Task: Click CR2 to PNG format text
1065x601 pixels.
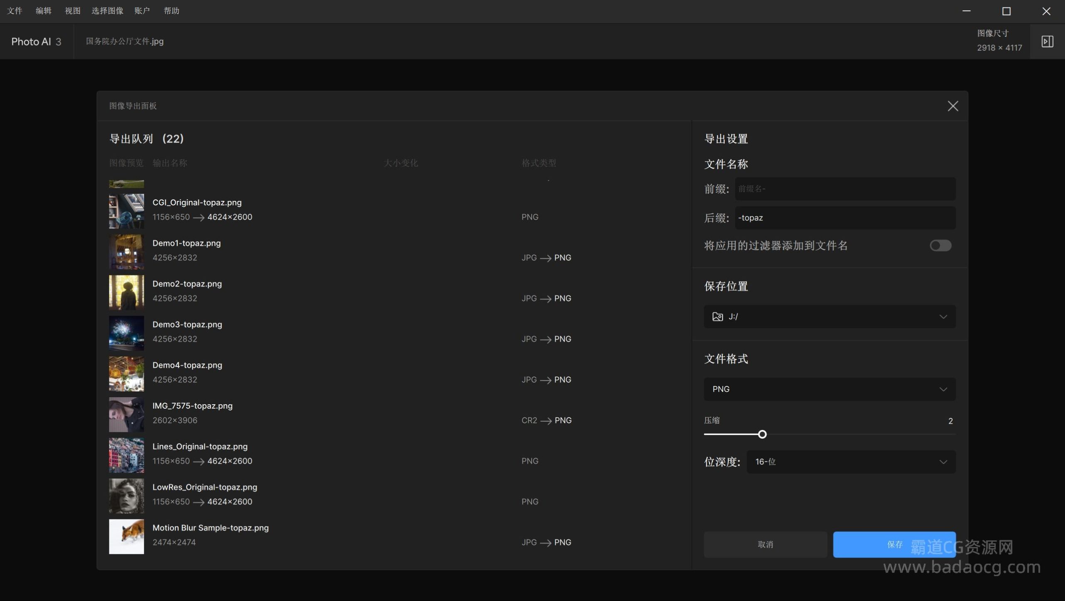Action: 547,420
